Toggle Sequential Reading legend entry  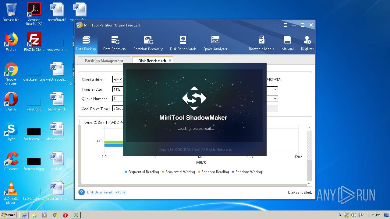point(142,172)
